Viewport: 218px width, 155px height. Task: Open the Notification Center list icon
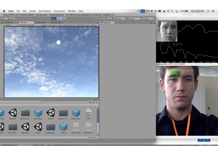click(213, 11)
